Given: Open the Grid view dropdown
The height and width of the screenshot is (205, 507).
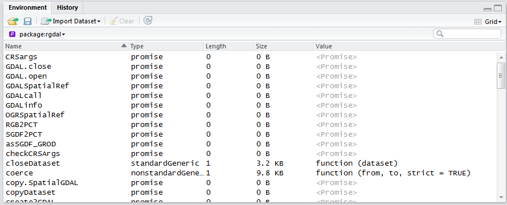Looking at the screenshot, I should click(x=488, y=22).
